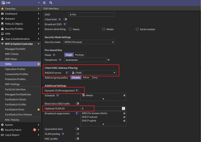Click the search magnifier icon in the top bar
201x142 pixels.
tap(51, 3)
